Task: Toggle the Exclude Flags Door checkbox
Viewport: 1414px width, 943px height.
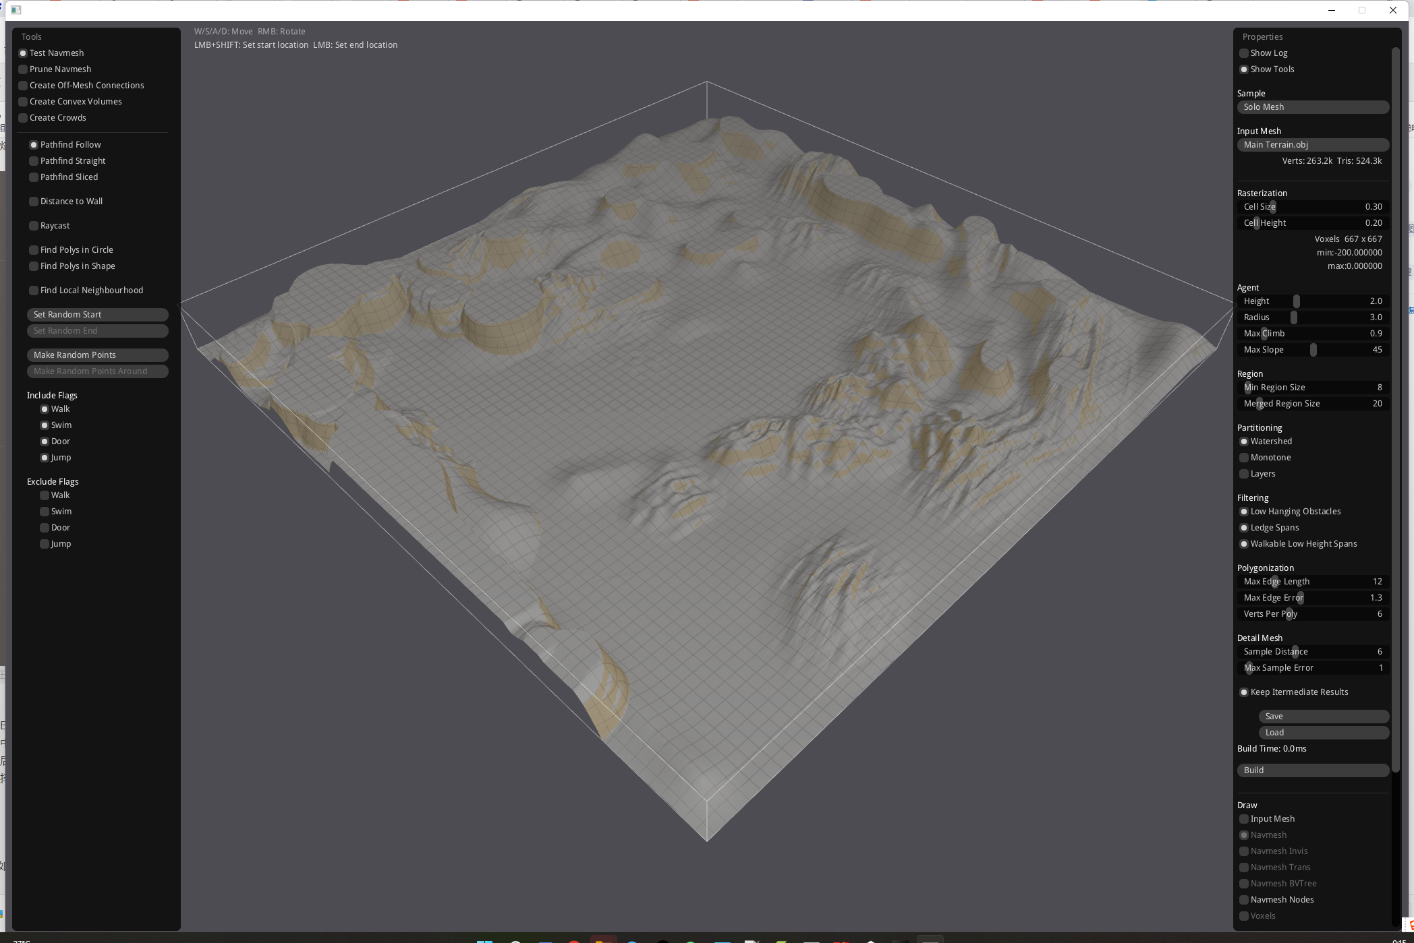Action: tap(45, 528)
